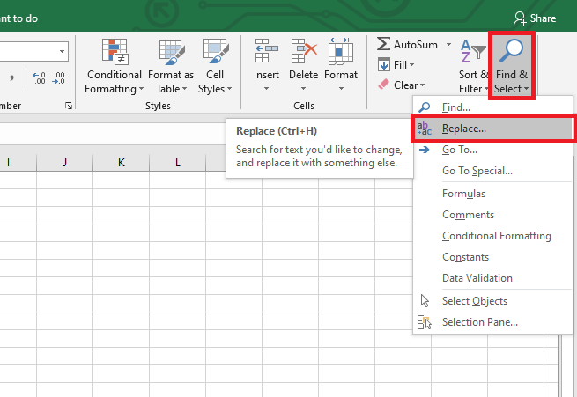
Task: Click the Conditional Formatting icon
Action: [115, 52]
